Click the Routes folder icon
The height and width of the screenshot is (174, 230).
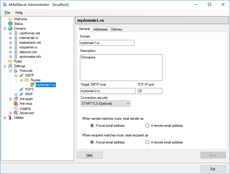pos(27,80)
